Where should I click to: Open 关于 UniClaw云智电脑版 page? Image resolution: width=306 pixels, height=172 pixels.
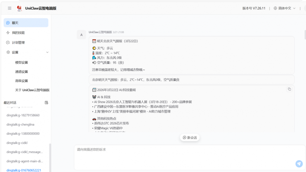coord(32,90)
